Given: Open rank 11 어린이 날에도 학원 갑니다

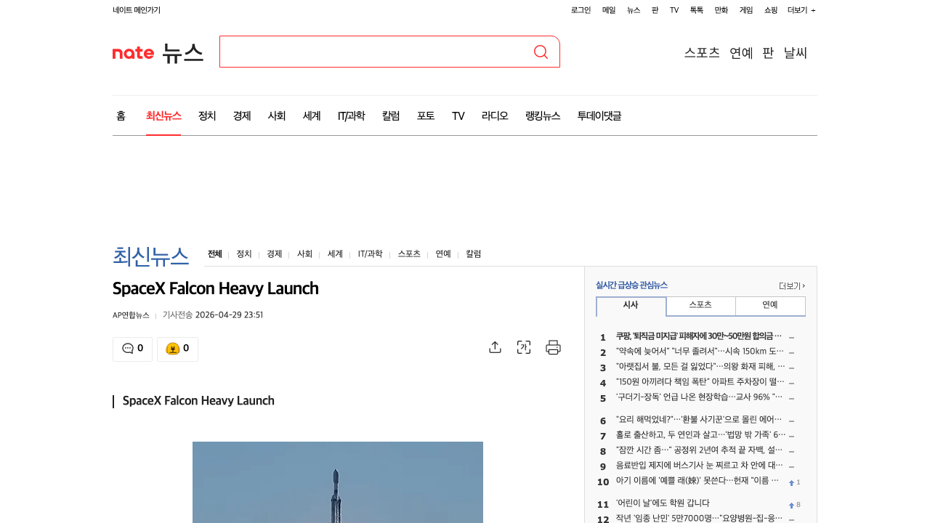Looking at the screenshot, I should tap(663, 503).
